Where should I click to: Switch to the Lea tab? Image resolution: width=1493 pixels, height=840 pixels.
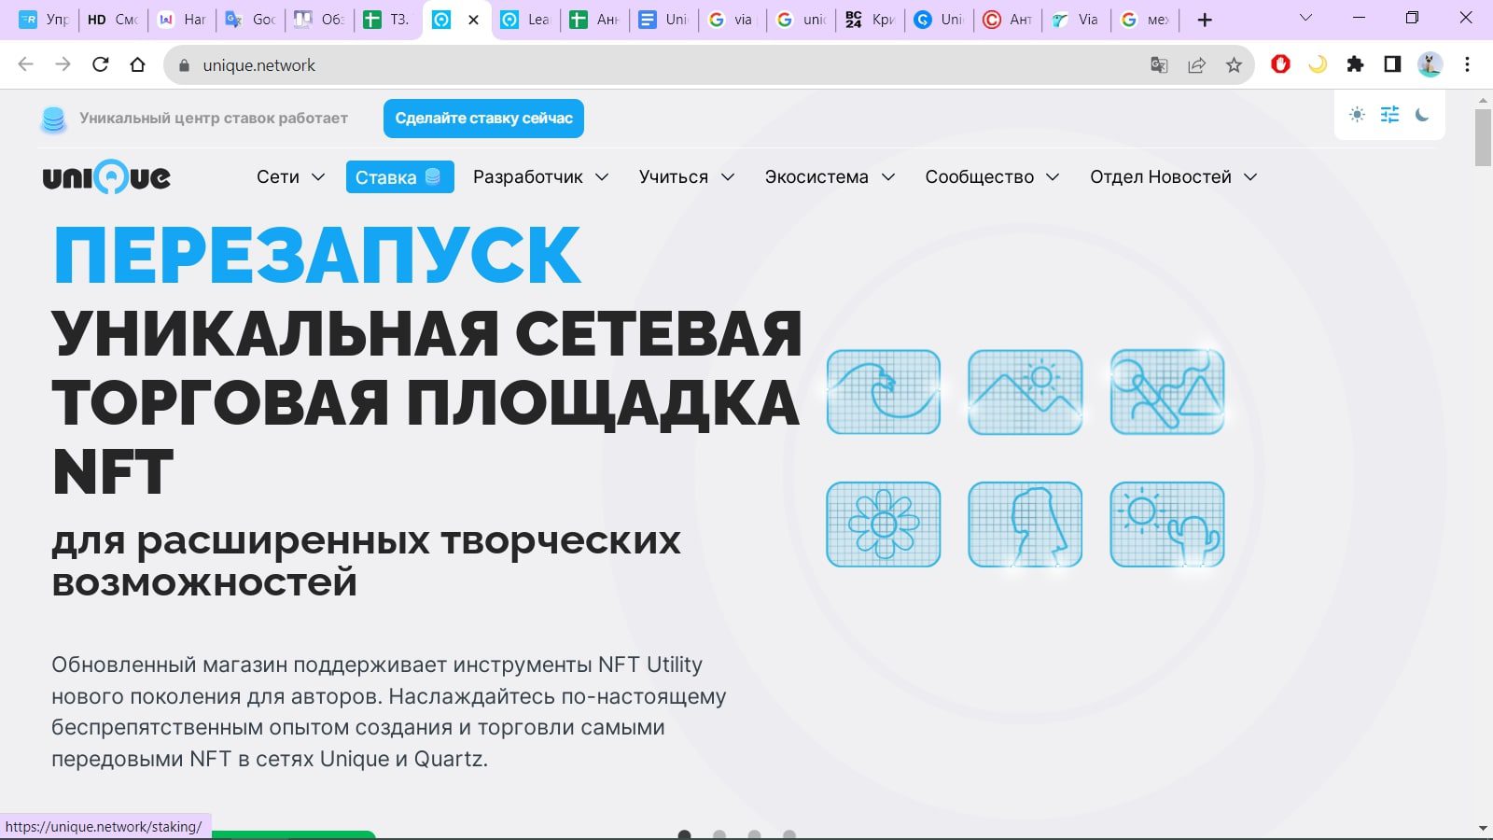(x=525, y=20)
